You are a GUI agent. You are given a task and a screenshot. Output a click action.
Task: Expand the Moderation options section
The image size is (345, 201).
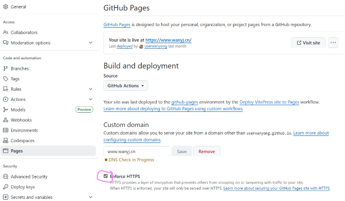pos(90,43)
